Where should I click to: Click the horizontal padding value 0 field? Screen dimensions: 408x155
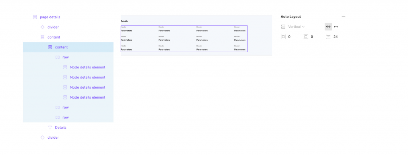pyautogui.click(x=289, y=37)
